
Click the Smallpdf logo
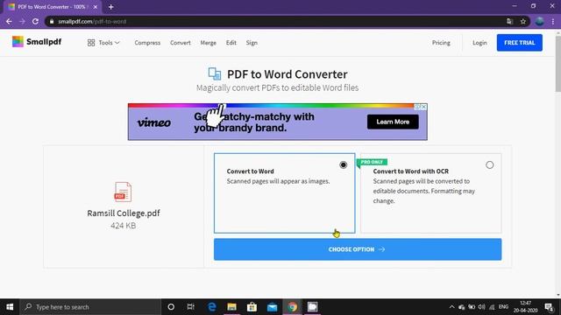(x=37, y=42)
